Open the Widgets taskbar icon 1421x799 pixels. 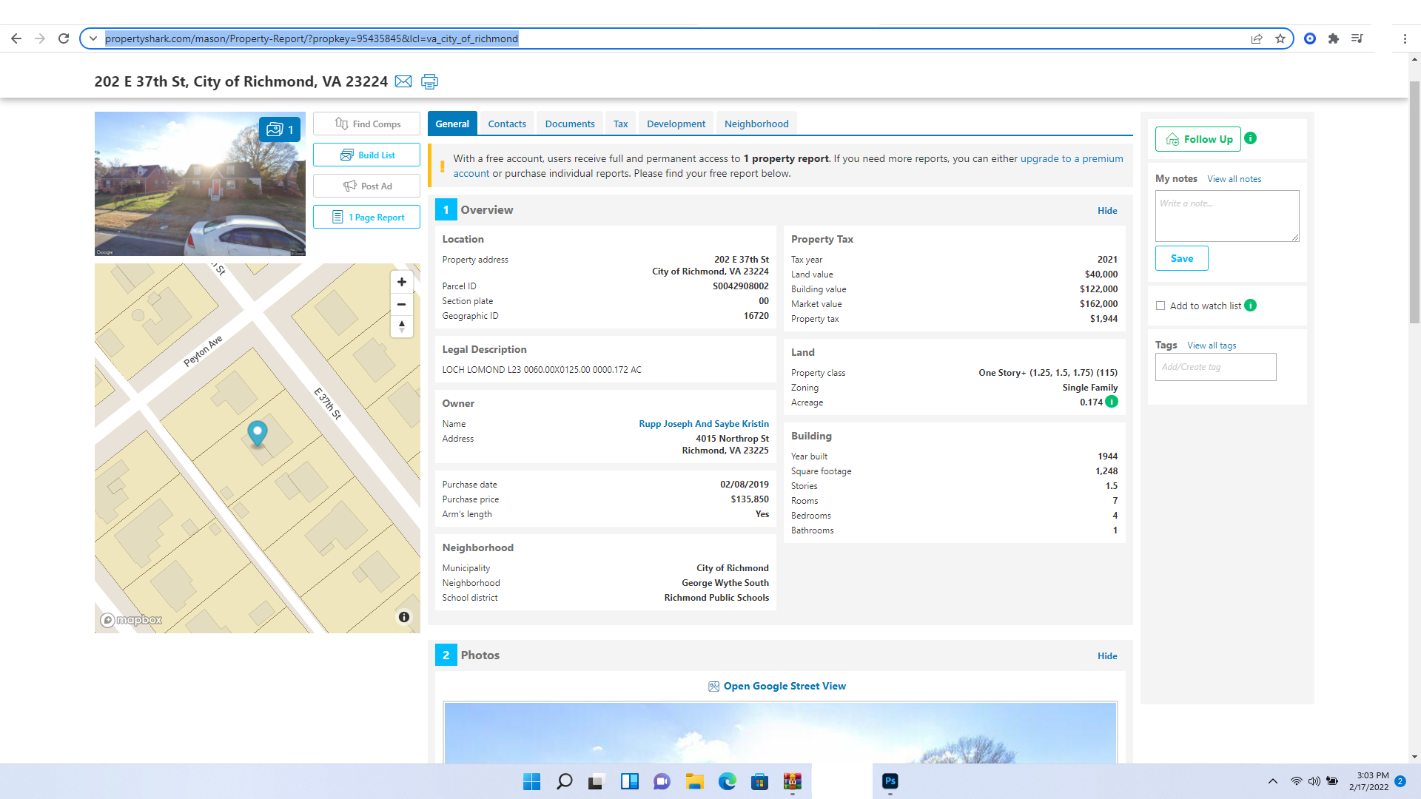629,781
